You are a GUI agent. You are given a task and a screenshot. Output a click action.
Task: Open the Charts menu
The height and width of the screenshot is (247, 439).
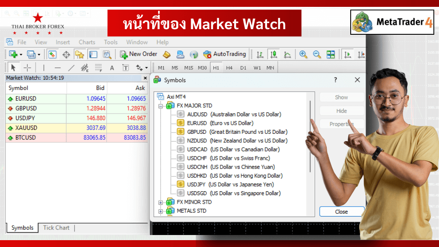87,42
